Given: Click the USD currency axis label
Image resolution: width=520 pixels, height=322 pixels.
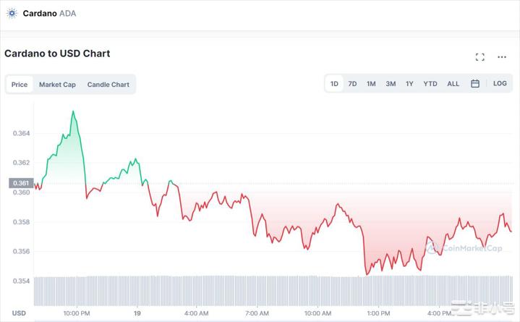Looking at the screenshot, I should tap(20, 313).
